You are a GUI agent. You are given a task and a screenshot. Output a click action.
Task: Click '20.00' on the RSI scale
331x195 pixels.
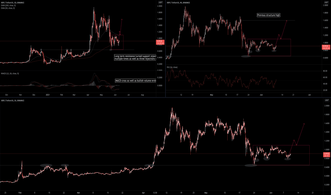pos(325,90)
